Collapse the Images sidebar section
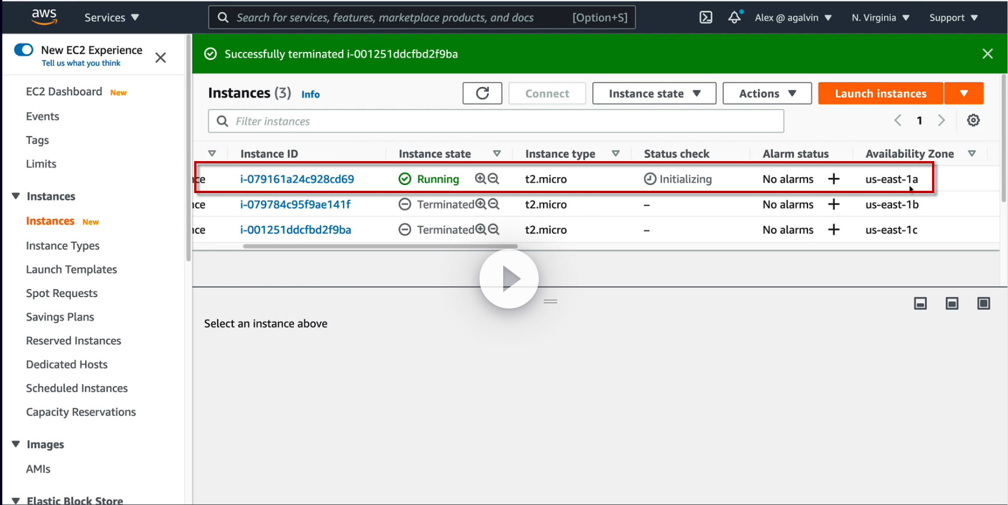Viewport: 1008px width, 505px height. [16, 444]
